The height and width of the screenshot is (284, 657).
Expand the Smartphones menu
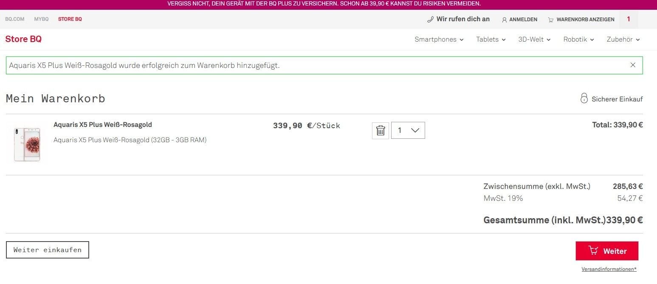point(439,39)
